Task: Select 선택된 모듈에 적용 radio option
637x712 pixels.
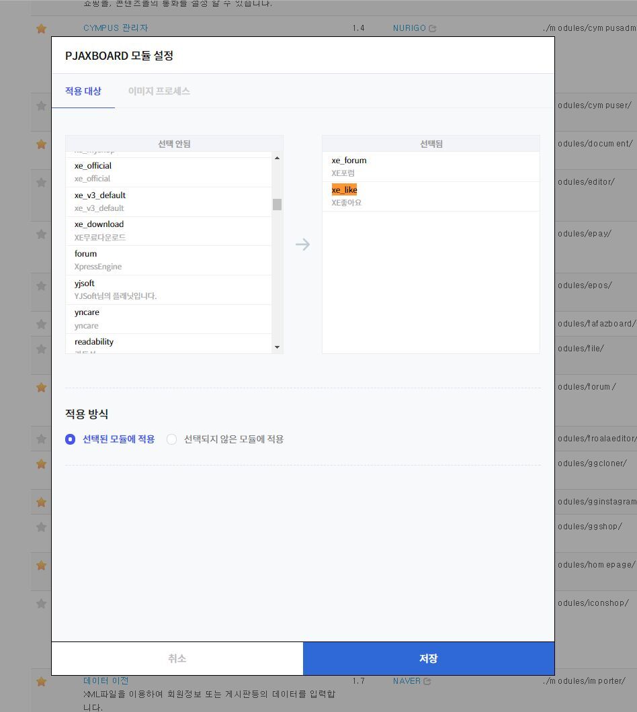Action: (x=70, y=439)
